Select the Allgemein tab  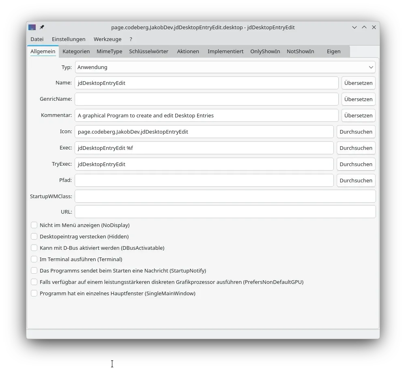pyautogui.click(x=43, y=51)
